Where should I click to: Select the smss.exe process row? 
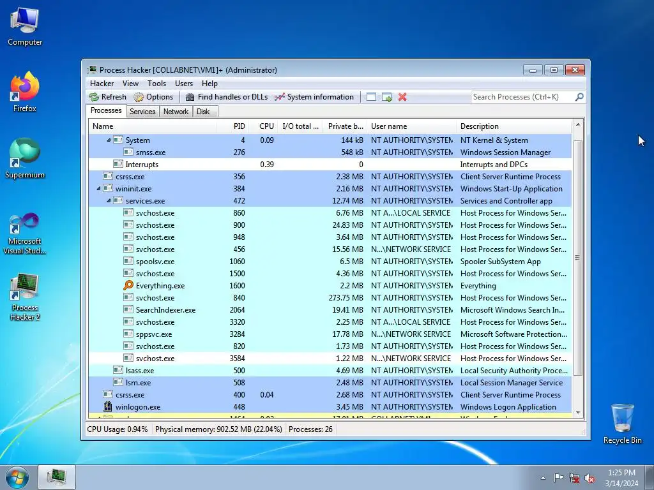[x=330, y=152]
